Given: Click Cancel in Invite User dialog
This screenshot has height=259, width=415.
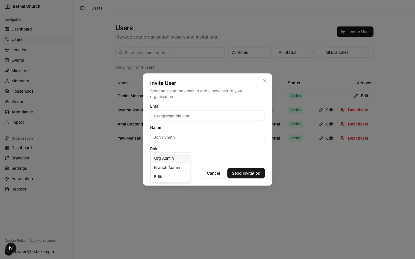Looking at the screenshot, I should tap(214, 173).
